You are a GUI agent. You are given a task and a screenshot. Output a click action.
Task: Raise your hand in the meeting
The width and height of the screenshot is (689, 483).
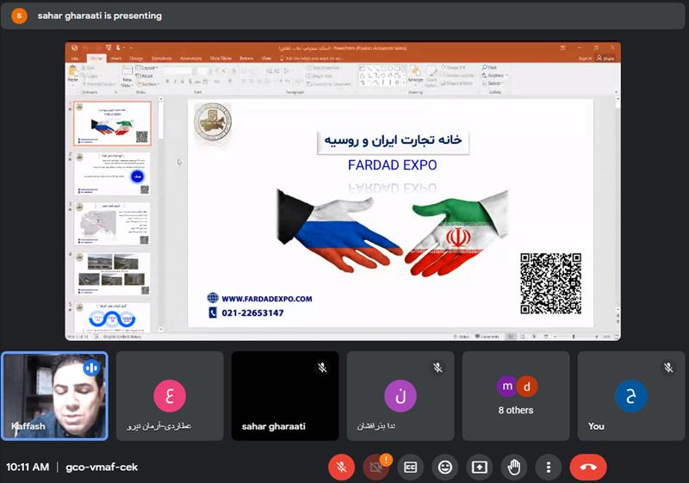514,467
